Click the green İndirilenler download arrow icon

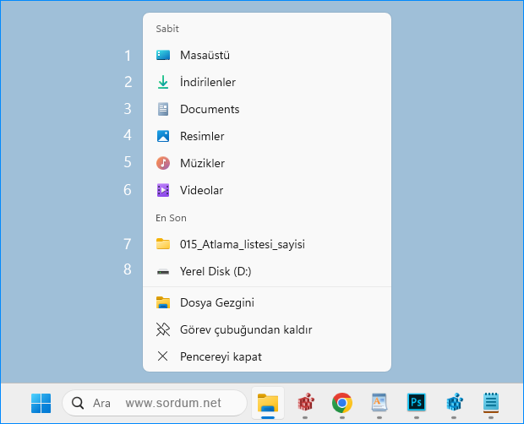click(163, 82)
